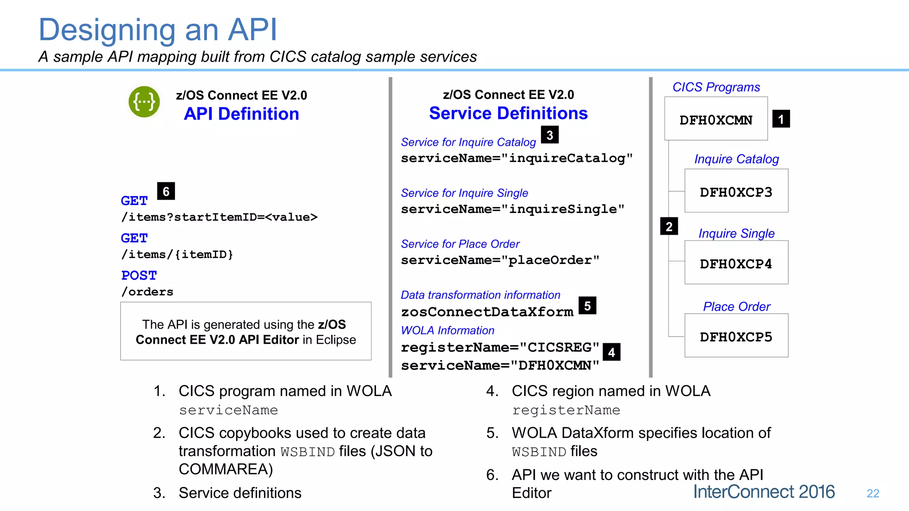The height and width of the screenshot is (511, 909).
Task: Click the black number 4 marker
Action: (611, 352)
